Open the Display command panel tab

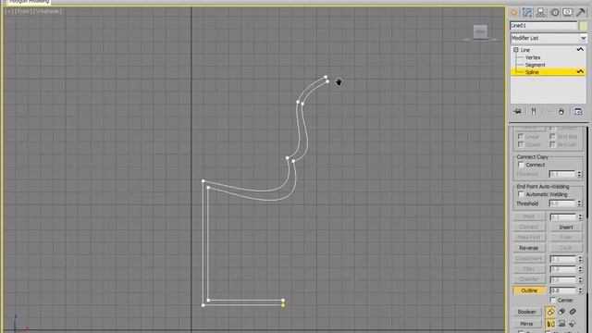pyautogui.click(x=567, y=12)
